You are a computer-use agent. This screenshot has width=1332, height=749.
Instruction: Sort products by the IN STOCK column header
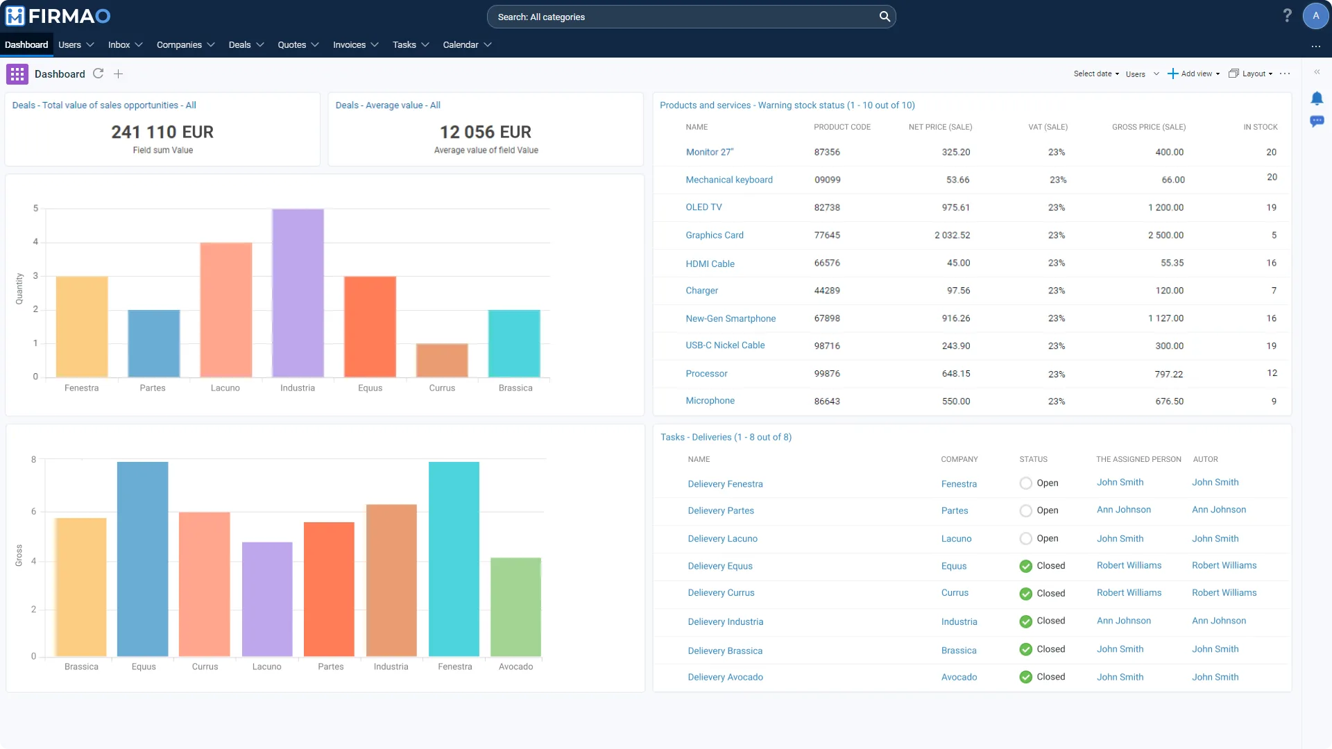click(1260, 127)
